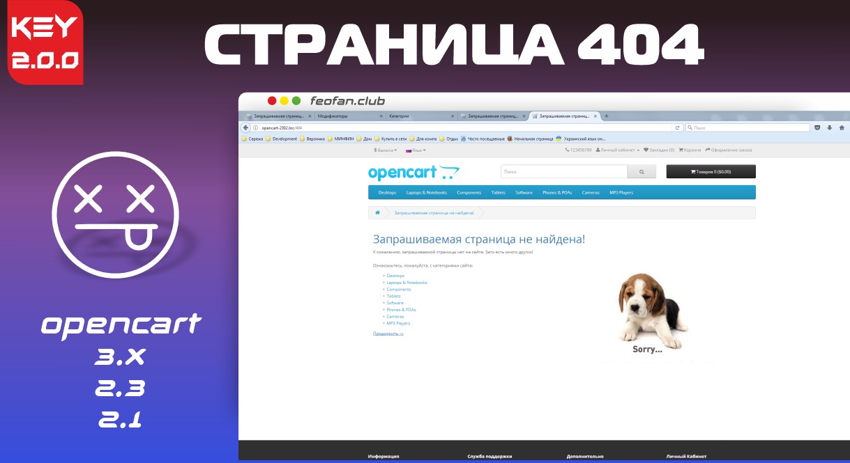
Task: Click Phones & PDAs in category list
Action: click(x=401, y=310)
